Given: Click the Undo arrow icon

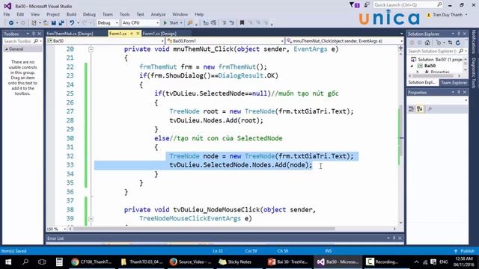Looking at the screenshot, I should click(72, 23).
